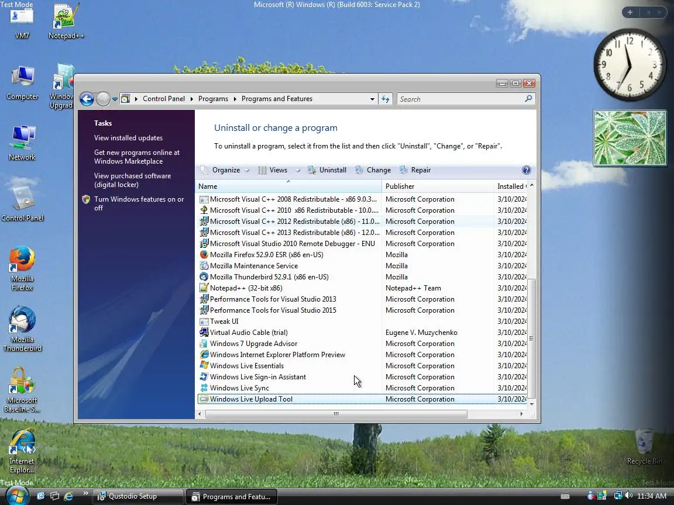Click the search magnifier icon

[x=528, y=99]
